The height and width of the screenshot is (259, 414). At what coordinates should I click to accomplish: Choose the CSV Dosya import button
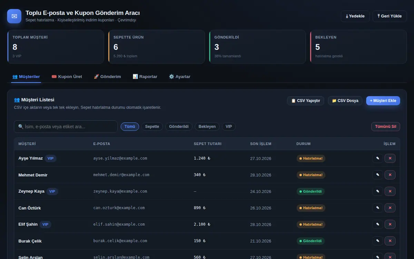(x=345, y=101)
